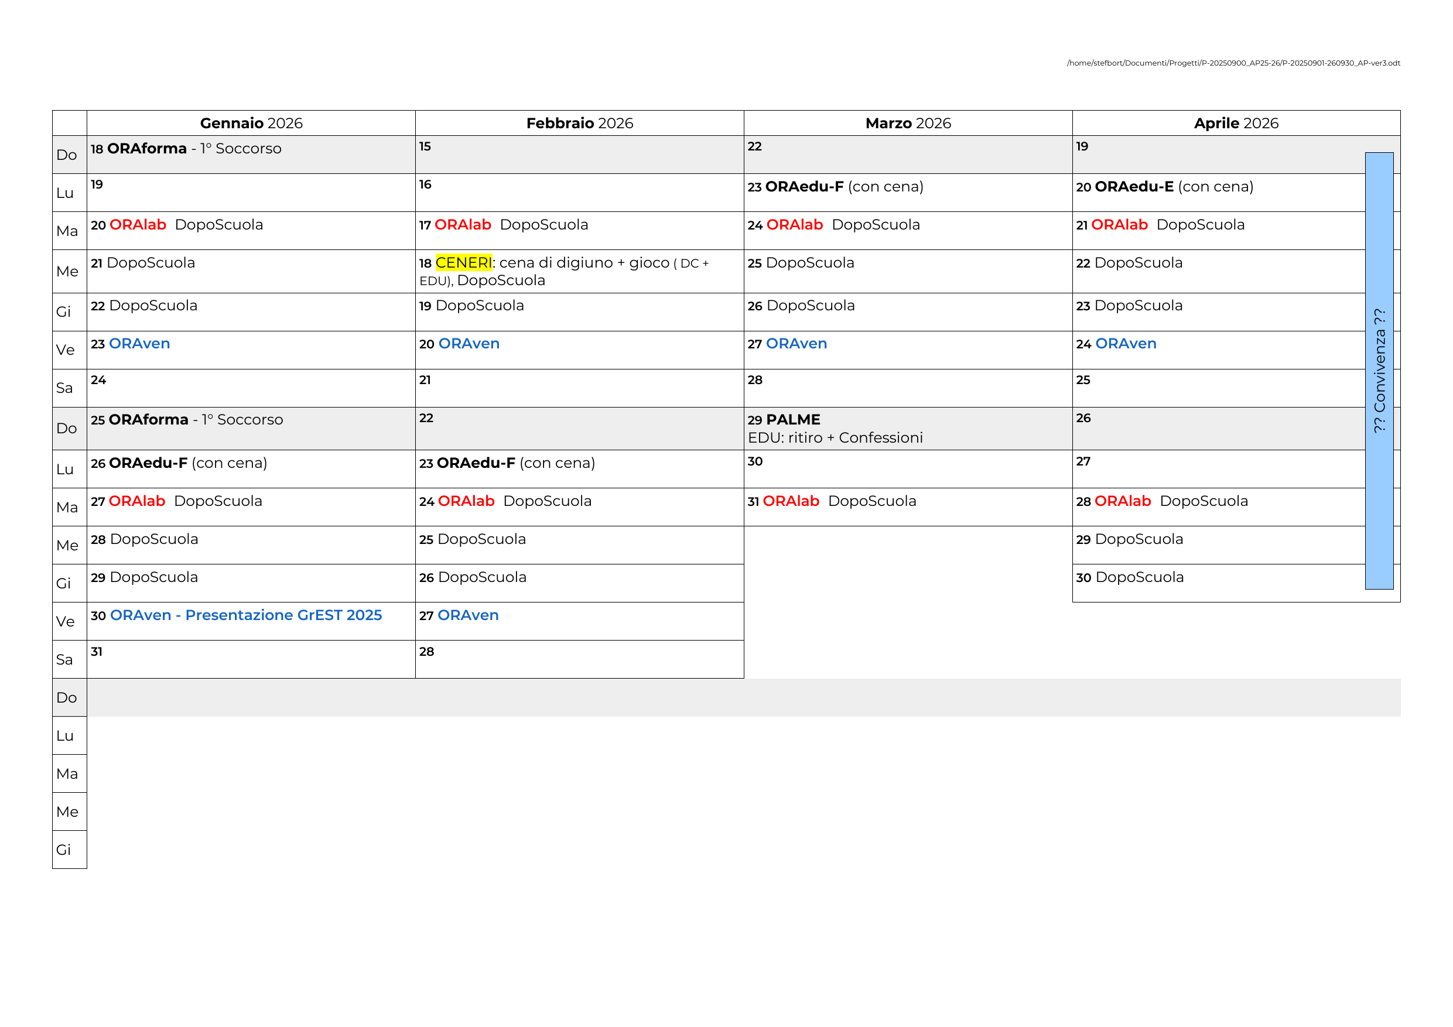Click red ORAlab on January 20
Screen dimensions: 1453x1027
[x=138, y=225]
